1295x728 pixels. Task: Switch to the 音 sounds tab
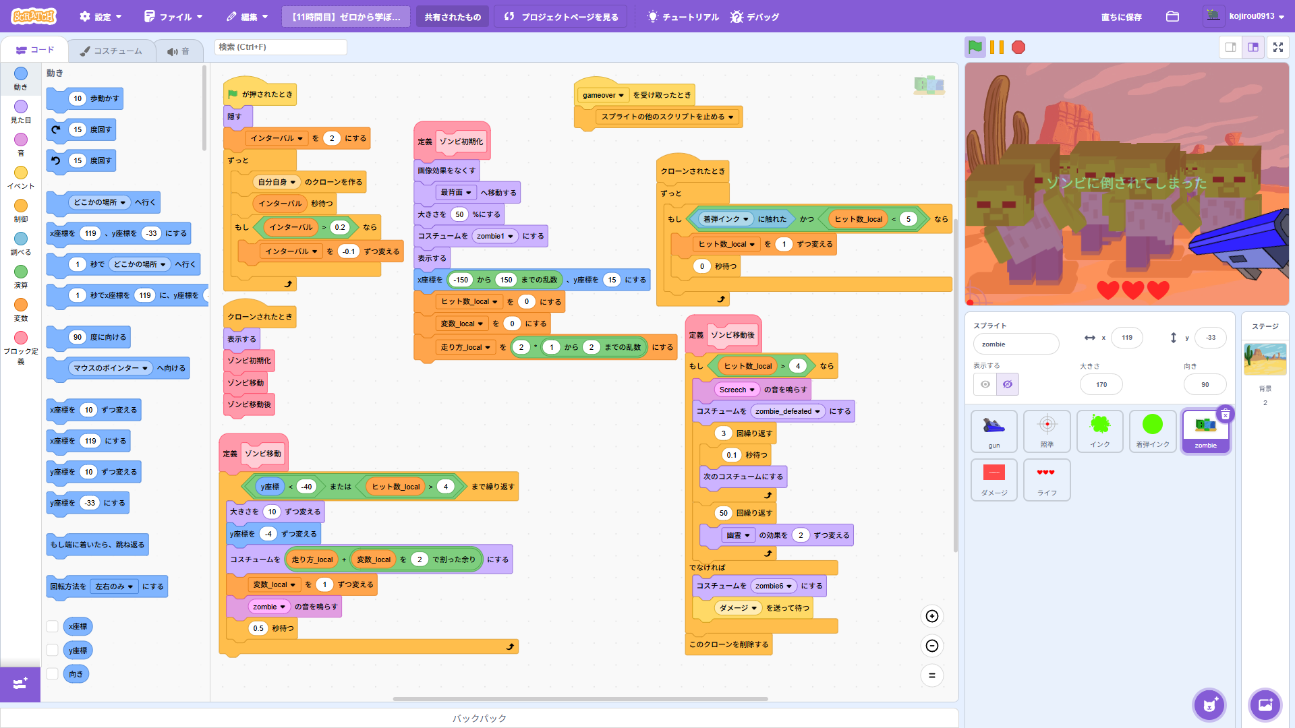(178, 51)
